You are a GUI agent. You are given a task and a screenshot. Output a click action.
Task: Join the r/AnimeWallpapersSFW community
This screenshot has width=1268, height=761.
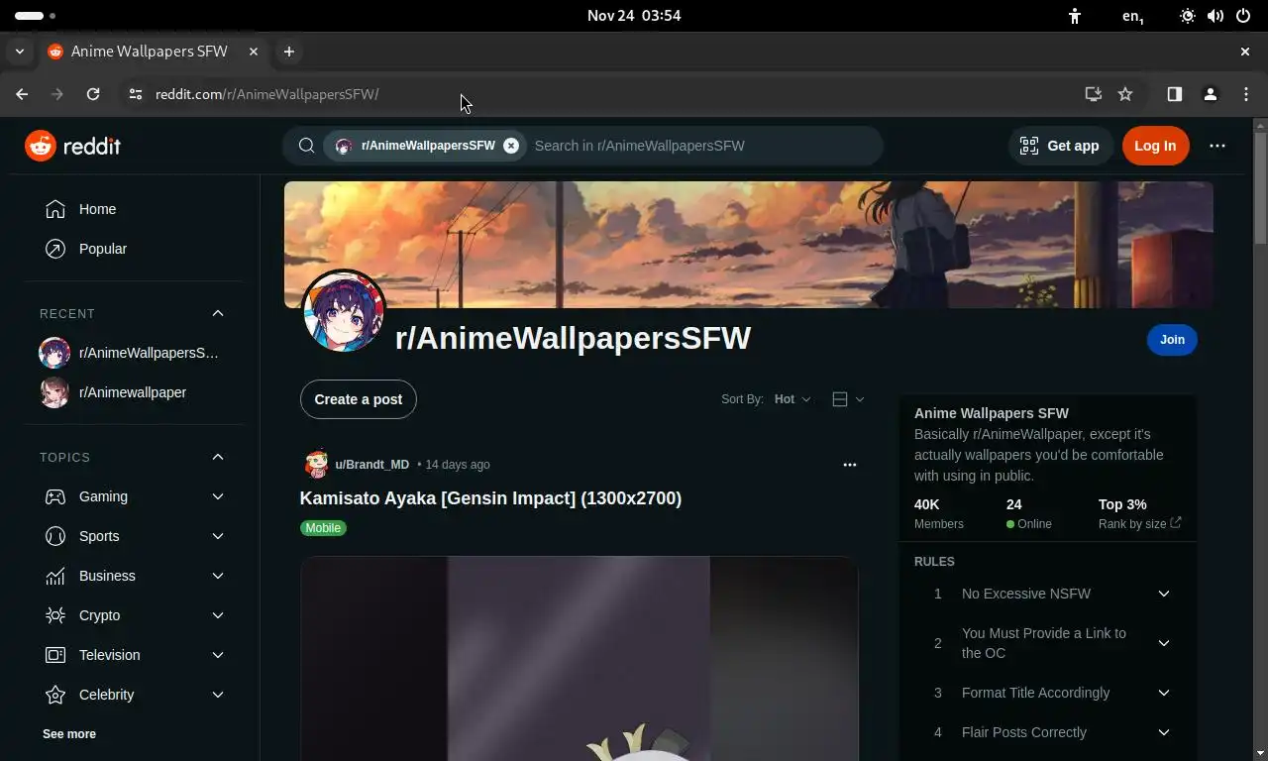click(1172, 340)
